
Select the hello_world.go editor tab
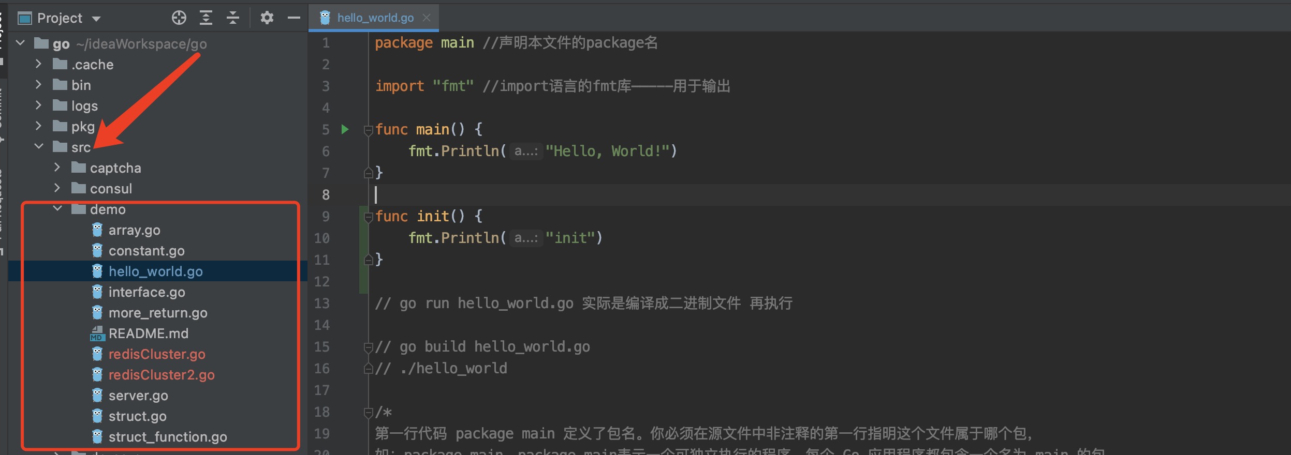[374, 18]
